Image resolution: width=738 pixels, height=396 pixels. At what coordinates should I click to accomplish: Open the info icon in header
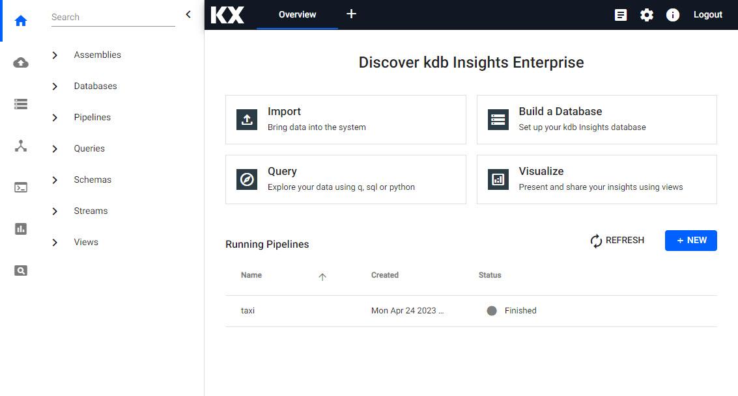[x=673, y=15]
